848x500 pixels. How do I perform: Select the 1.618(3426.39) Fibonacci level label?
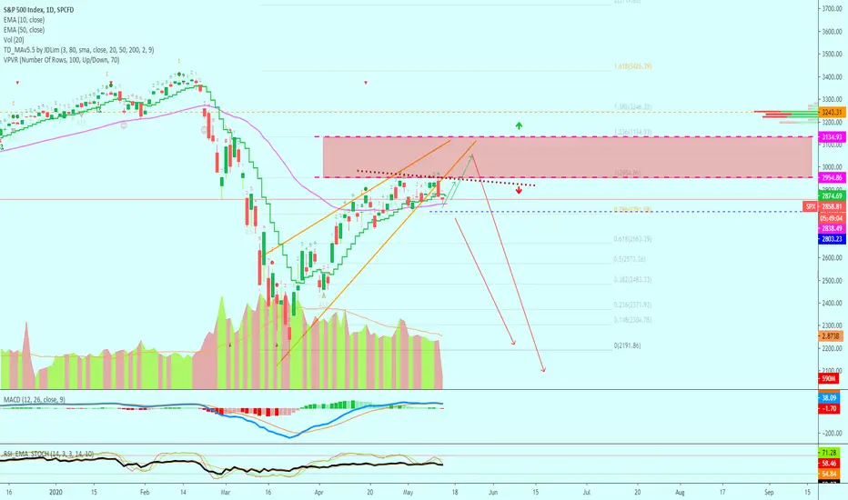632,66
